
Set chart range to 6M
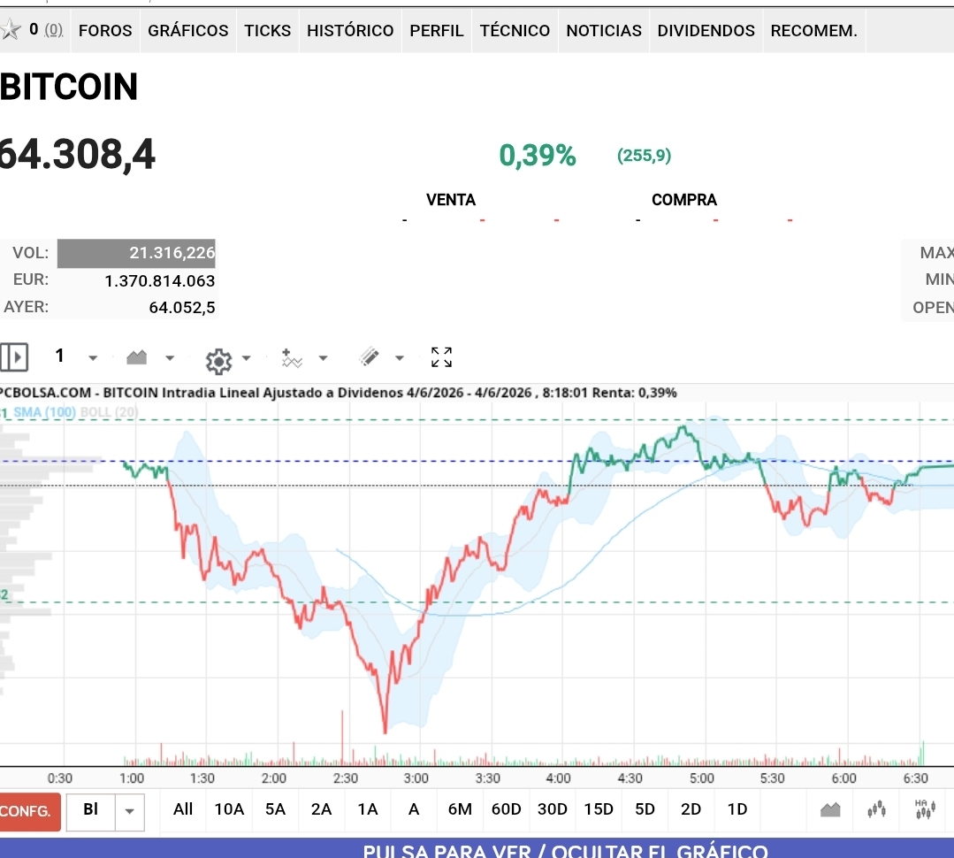[460, 809]
